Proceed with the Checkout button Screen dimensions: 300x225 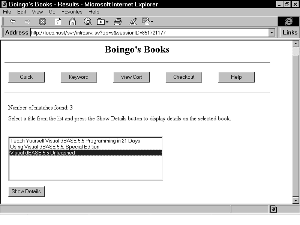[184, 77]
